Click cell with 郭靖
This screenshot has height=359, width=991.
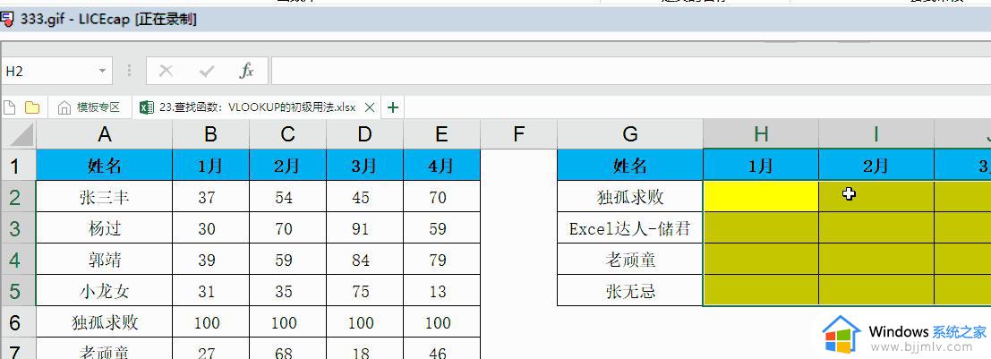pyautogui.click(x=104, y=260)
